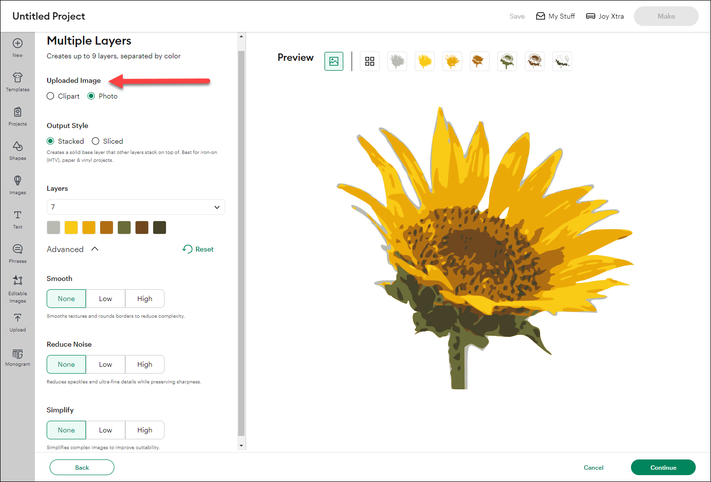Select the Text tool
Image resolution: width=711 pixels, height=482 pixels.
point(17,218)
